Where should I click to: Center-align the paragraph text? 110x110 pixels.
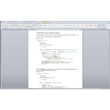click(x=29, y=27)
